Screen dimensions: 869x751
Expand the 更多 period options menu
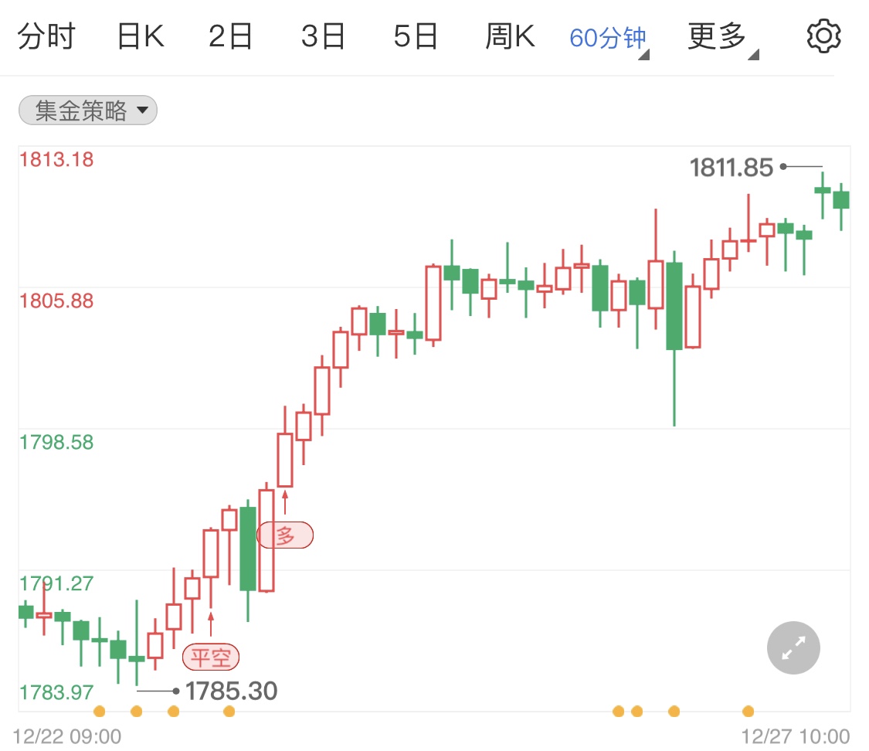pyautogui.click(x=716, y=35)
